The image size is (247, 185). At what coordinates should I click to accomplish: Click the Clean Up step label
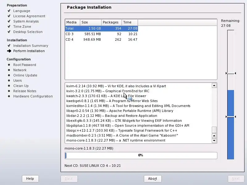click(x=21, y=86)
